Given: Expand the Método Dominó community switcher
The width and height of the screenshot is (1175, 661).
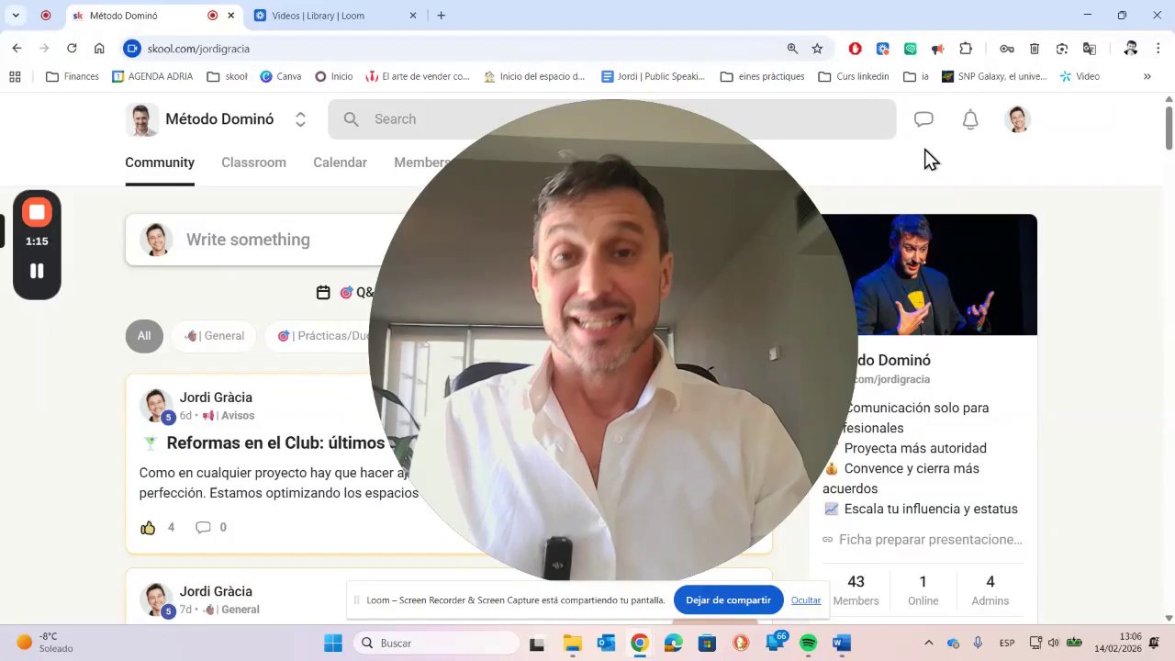Looking at the screenshot, I should (x=300, y=119).
